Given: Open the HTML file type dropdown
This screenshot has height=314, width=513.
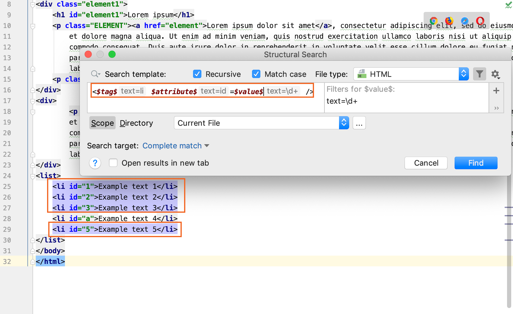Looking at the screenshot, I should (464, 74).
